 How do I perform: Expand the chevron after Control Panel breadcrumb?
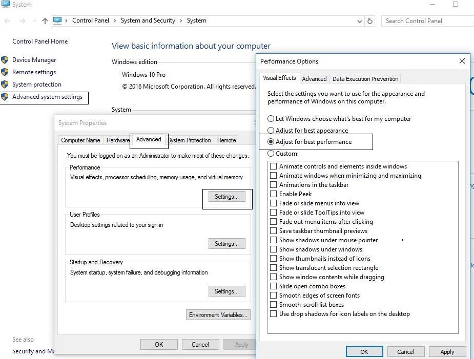pyautogui.click(x=115, y=21)
